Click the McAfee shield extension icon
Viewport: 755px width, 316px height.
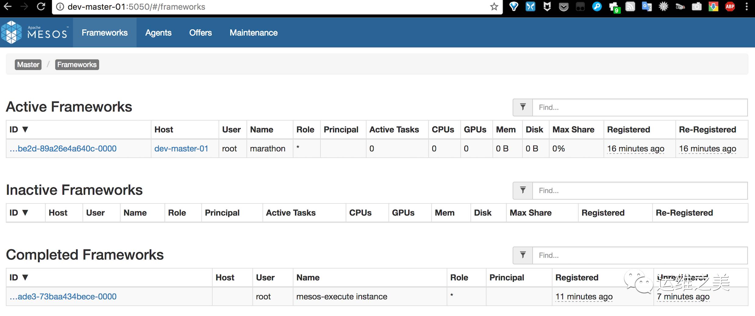point(547,6)
